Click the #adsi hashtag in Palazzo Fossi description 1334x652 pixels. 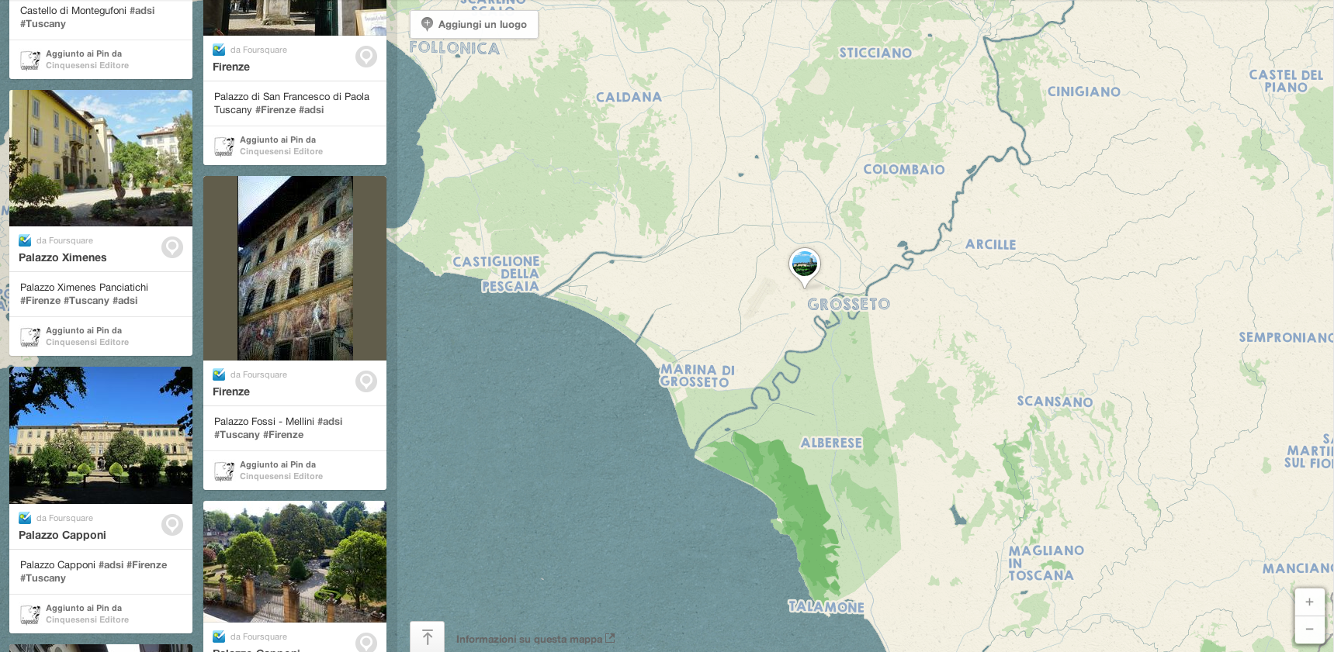(330, 422)
